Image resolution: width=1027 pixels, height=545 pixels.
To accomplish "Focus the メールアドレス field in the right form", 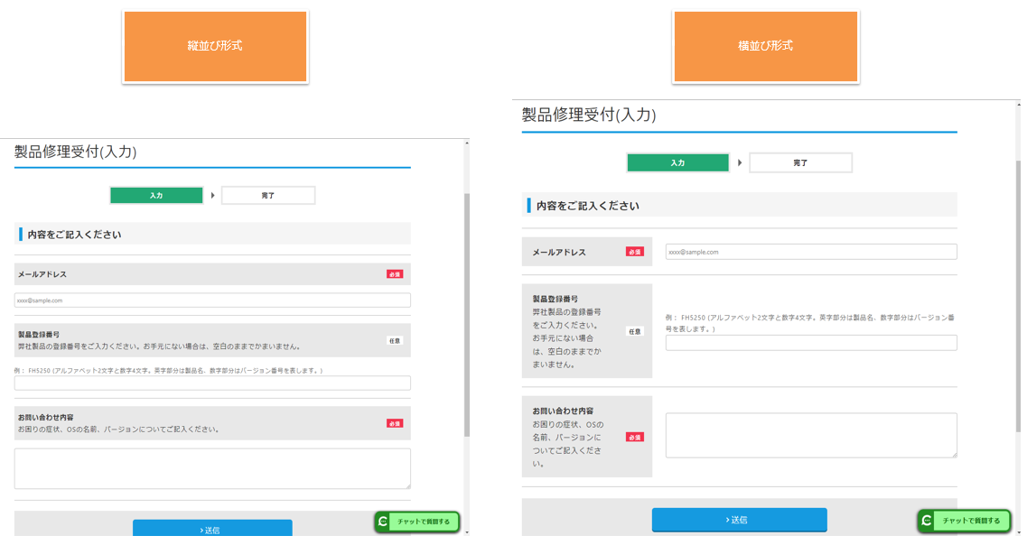I will pos(810,253).
